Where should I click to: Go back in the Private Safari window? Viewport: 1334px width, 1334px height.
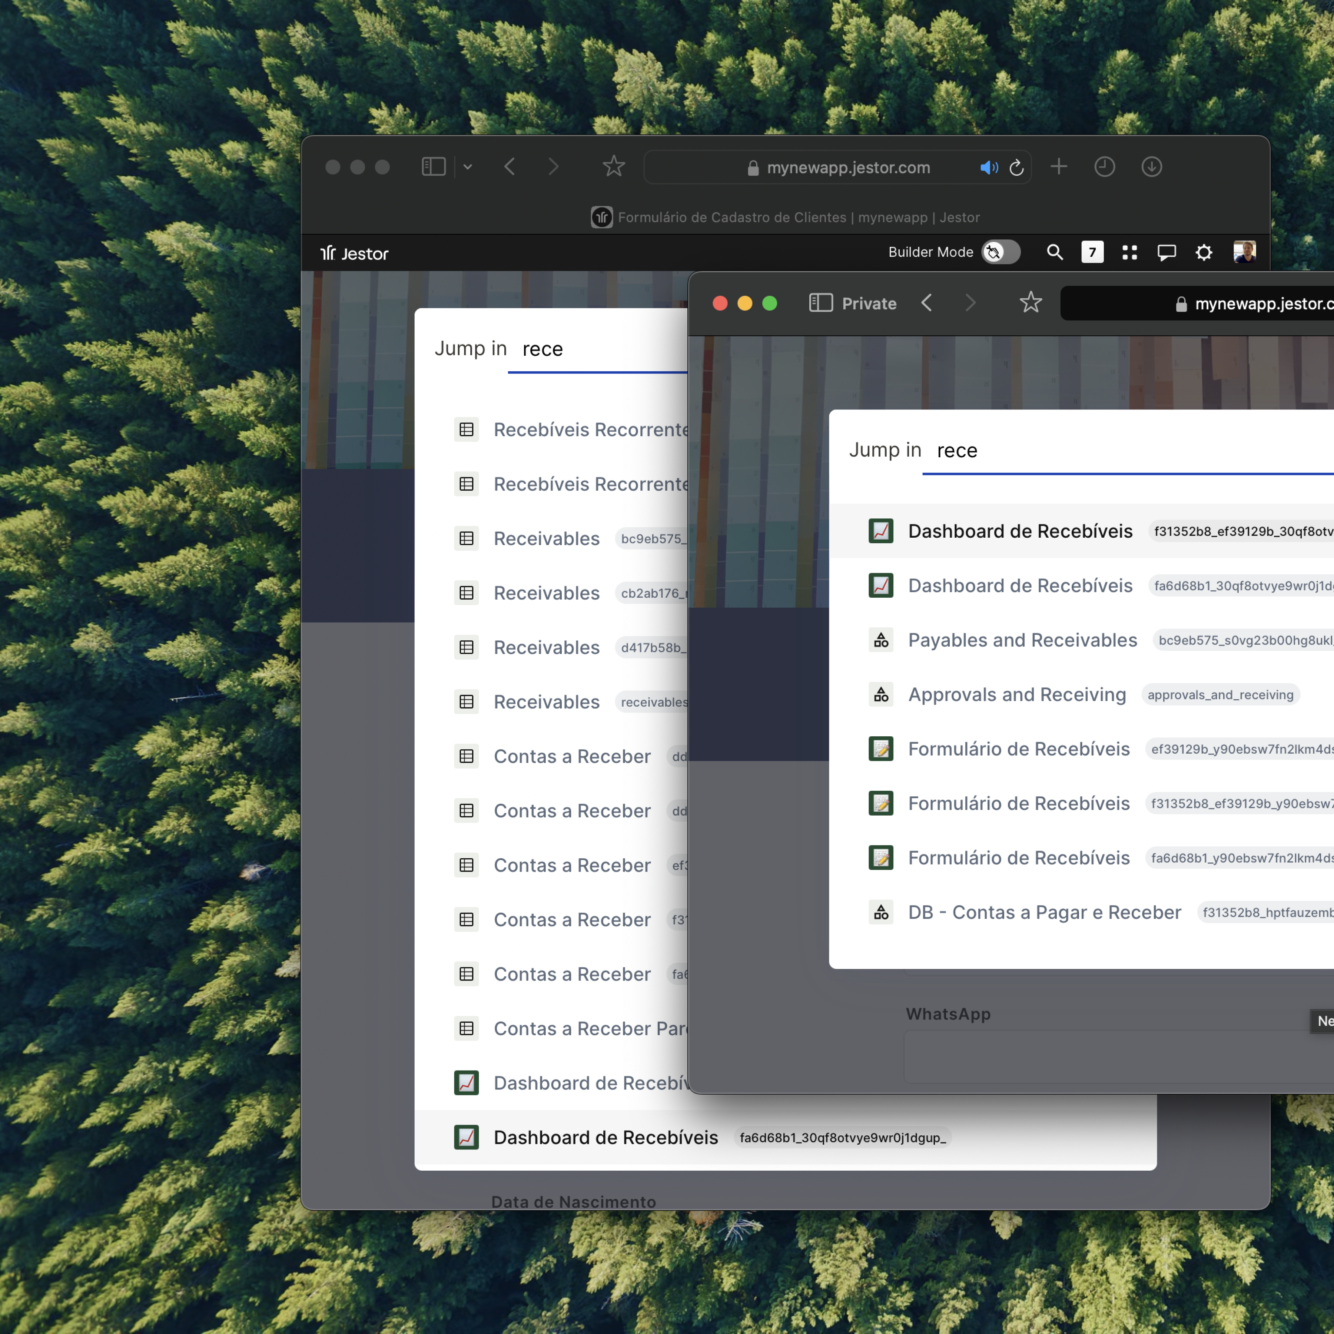pyautogui.click(x=927, y=303)
